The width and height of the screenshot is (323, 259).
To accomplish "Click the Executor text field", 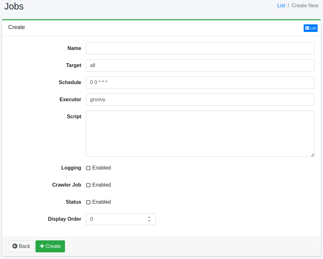I will click(200, 100).
